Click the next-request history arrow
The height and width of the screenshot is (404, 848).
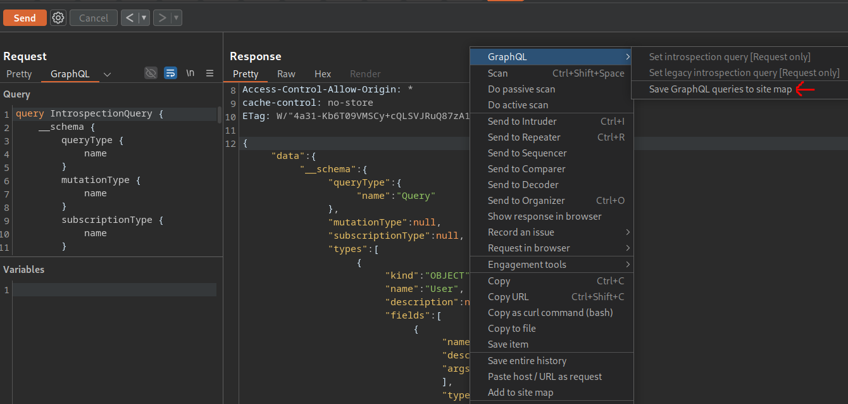(161, 18)
